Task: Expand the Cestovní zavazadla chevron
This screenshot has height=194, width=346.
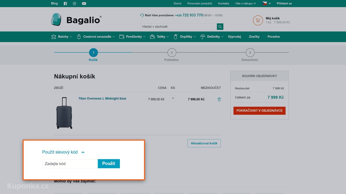Action: tap(114, 37)
